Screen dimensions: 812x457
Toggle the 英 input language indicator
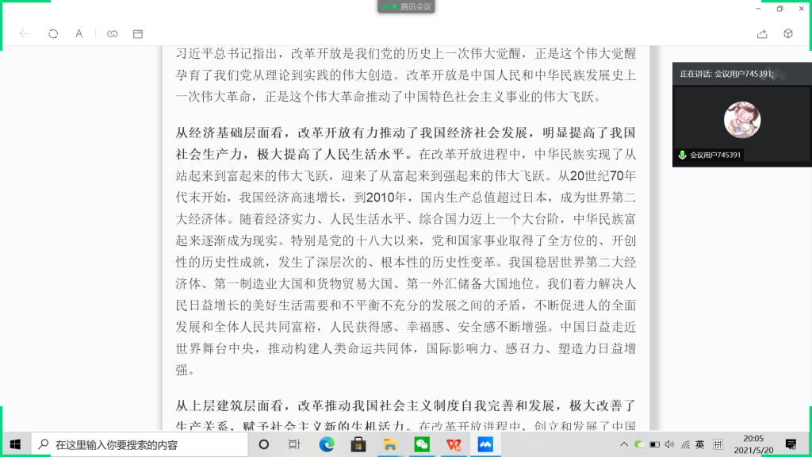tap(700, 444)
